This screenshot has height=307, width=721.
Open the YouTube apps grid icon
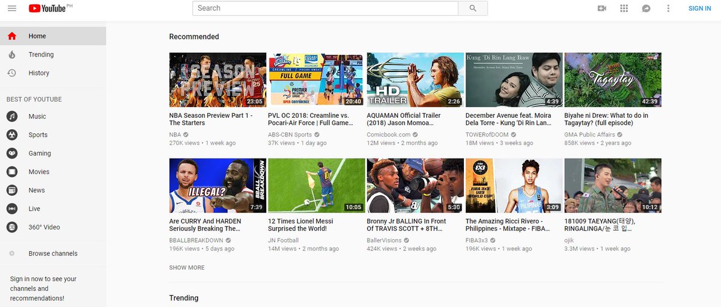(x=624, y=8)
